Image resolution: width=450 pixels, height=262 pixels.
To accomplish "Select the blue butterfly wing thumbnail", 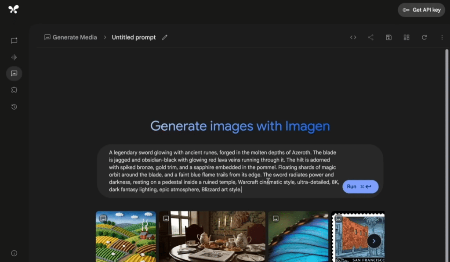I will coord(298,237).
